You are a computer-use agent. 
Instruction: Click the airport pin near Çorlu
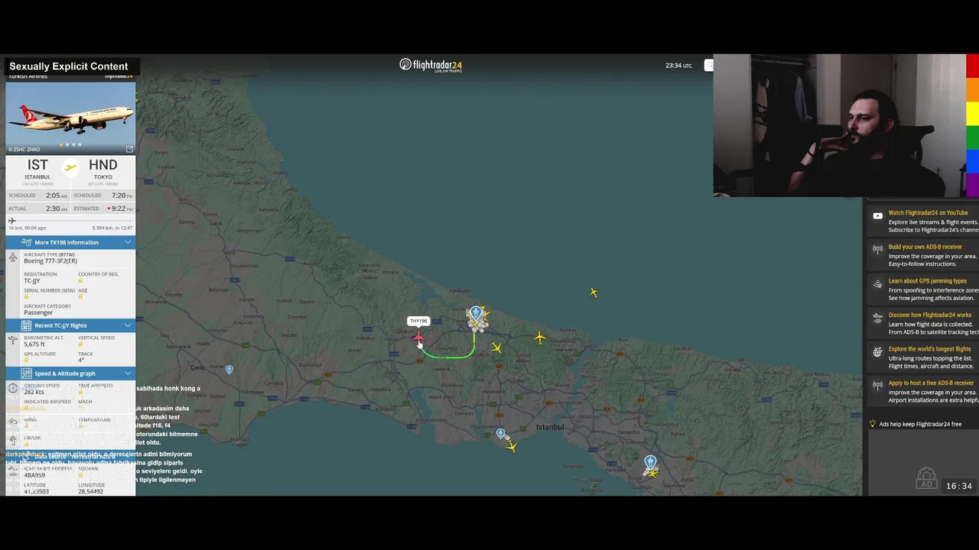tap(229, 370)
